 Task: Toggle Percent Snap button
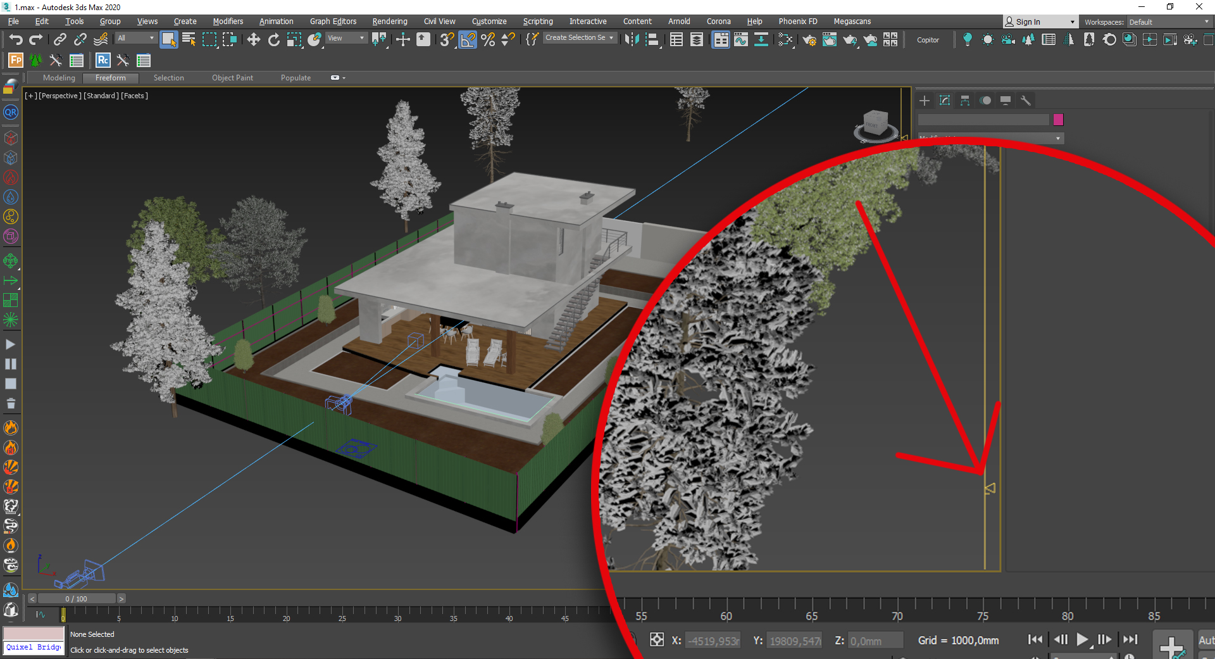[488, 40]
